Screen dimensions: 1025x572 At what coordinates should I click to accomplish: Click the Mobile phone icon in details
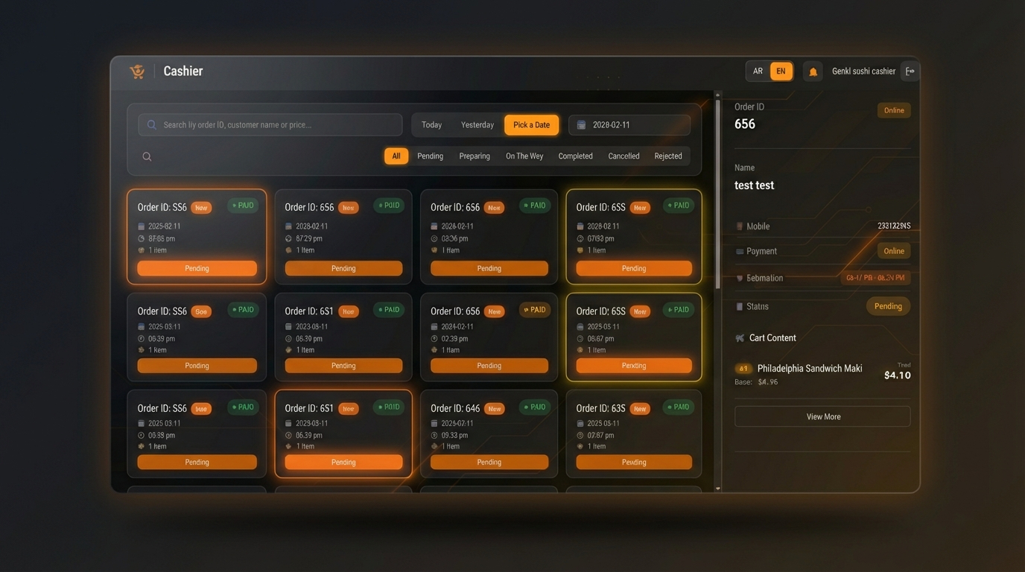[740, 226]
